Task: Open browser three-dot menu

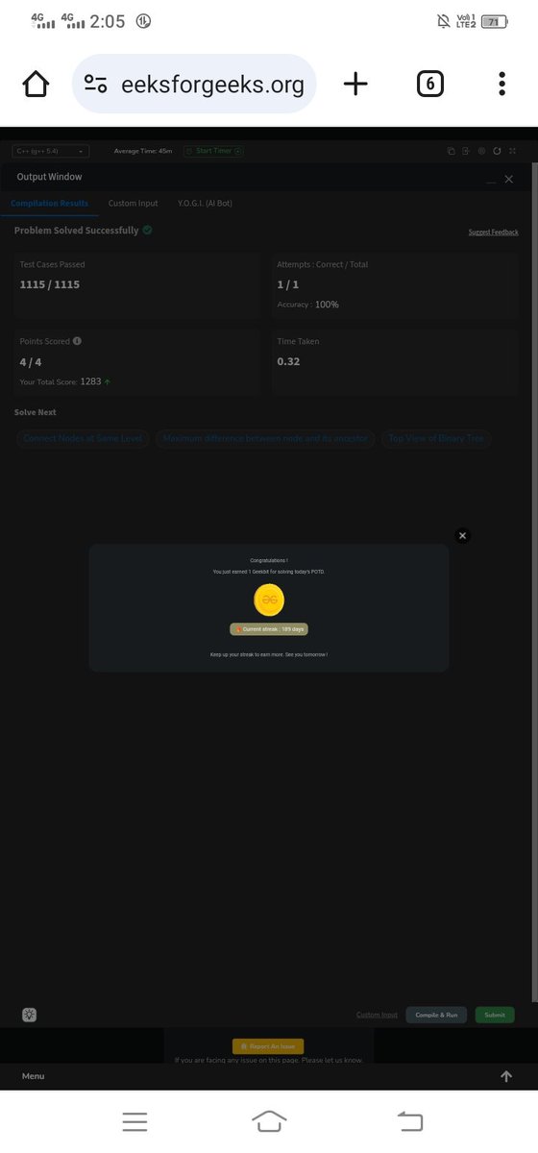Action: pyautogui.click(x=501, y=85)
